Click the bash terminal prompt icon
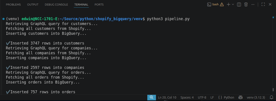276x101 pixels. tap(209, 5)
